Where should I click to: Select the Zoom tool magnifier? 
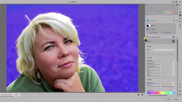click(180, 84)
